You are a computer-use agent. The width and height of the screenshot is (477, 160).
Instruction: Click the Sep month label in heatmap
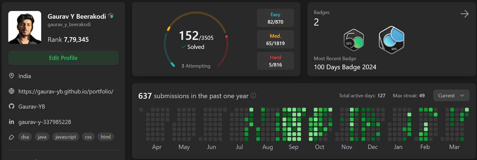(294, 147)
